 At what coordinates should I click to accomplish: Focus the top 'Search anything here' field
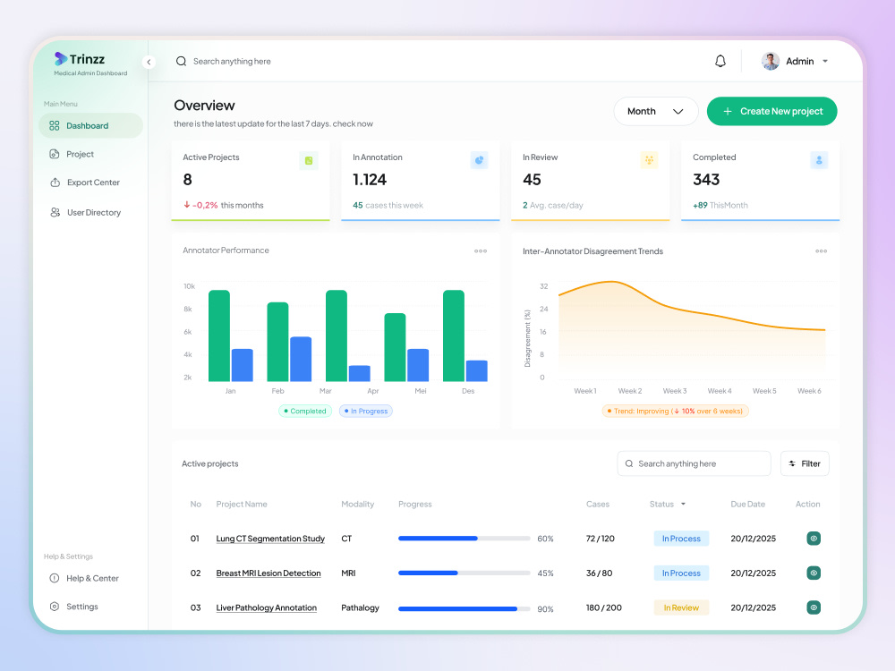click(x=232, y=61)
